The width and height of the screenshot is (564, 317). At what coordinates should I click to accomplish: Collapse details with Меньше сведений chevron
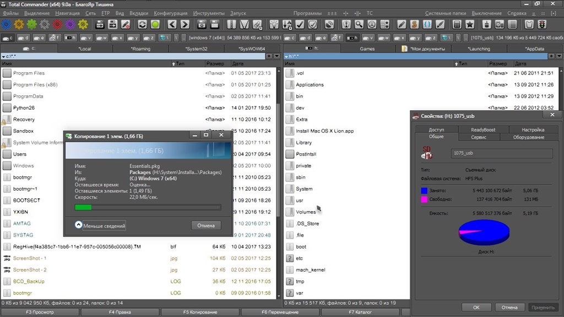tap(79, 225)
